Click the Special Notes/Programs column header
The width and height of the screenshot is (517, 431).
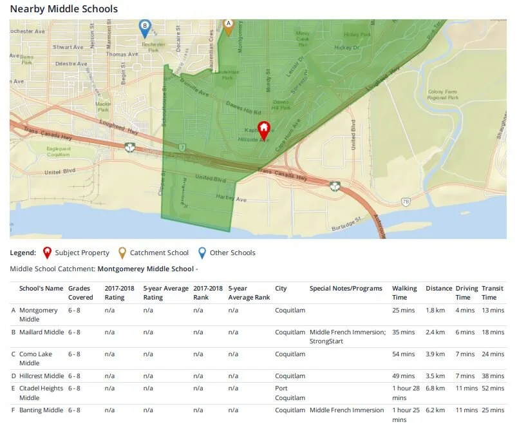coord(346,288)
